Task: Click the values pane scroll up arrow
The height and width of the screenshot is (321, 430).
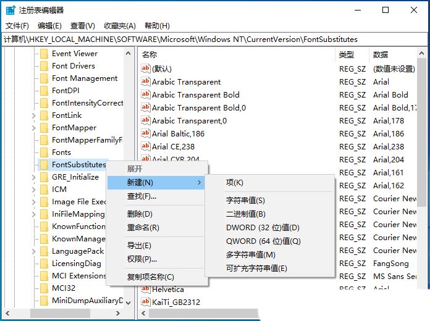Action: tap(422, 54)
